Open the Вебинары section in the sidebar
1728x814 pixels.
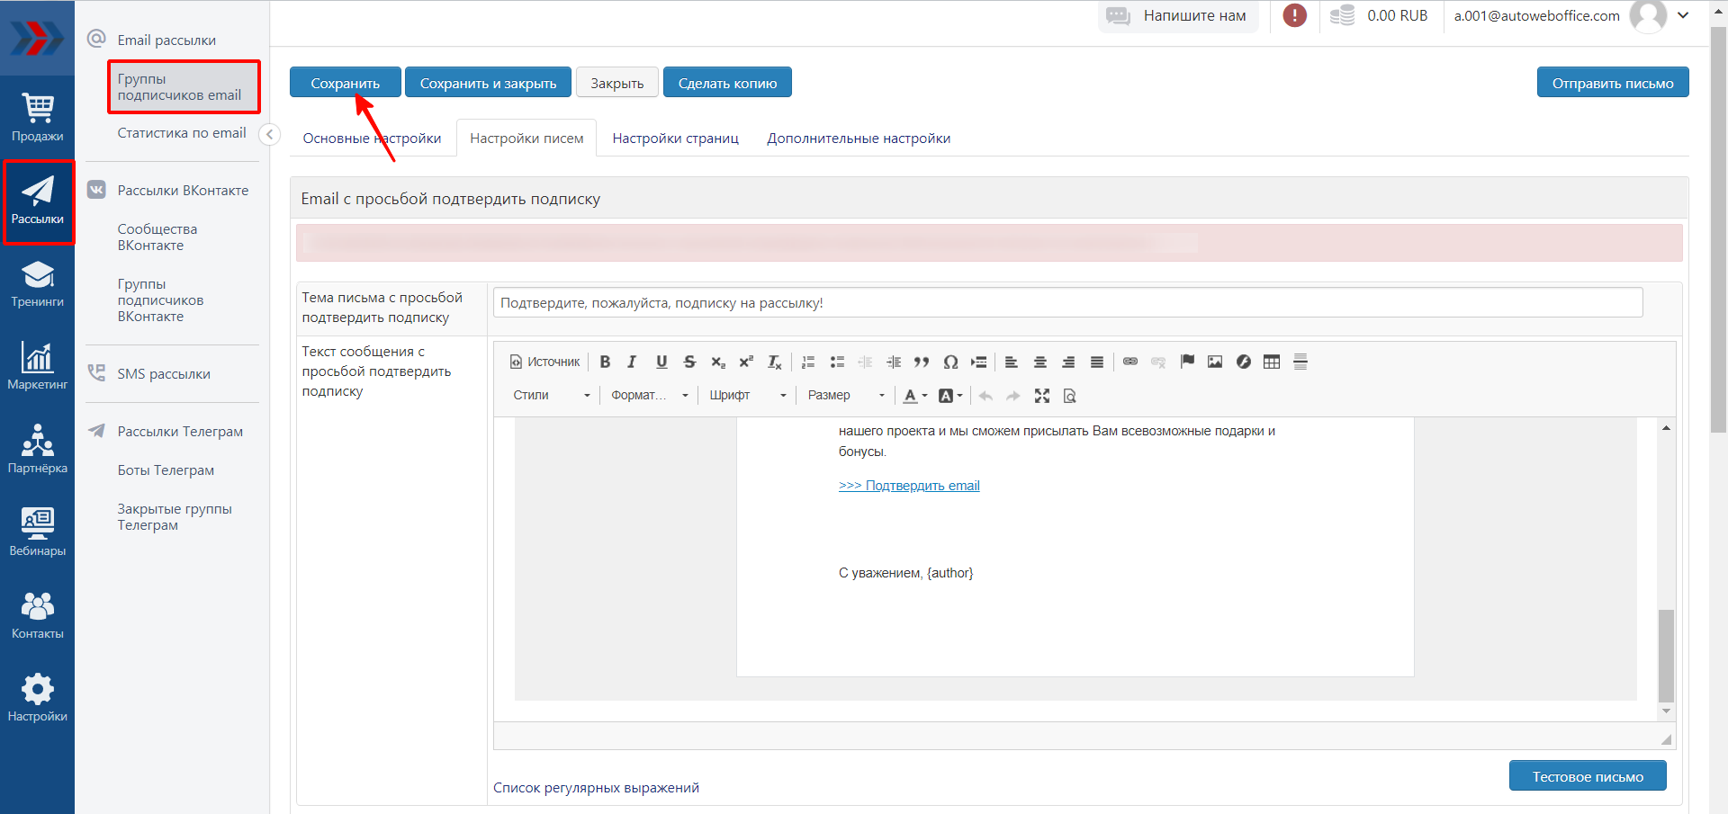37,532
